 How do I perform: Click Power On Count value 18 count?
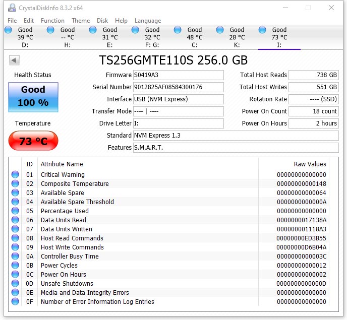314,111
